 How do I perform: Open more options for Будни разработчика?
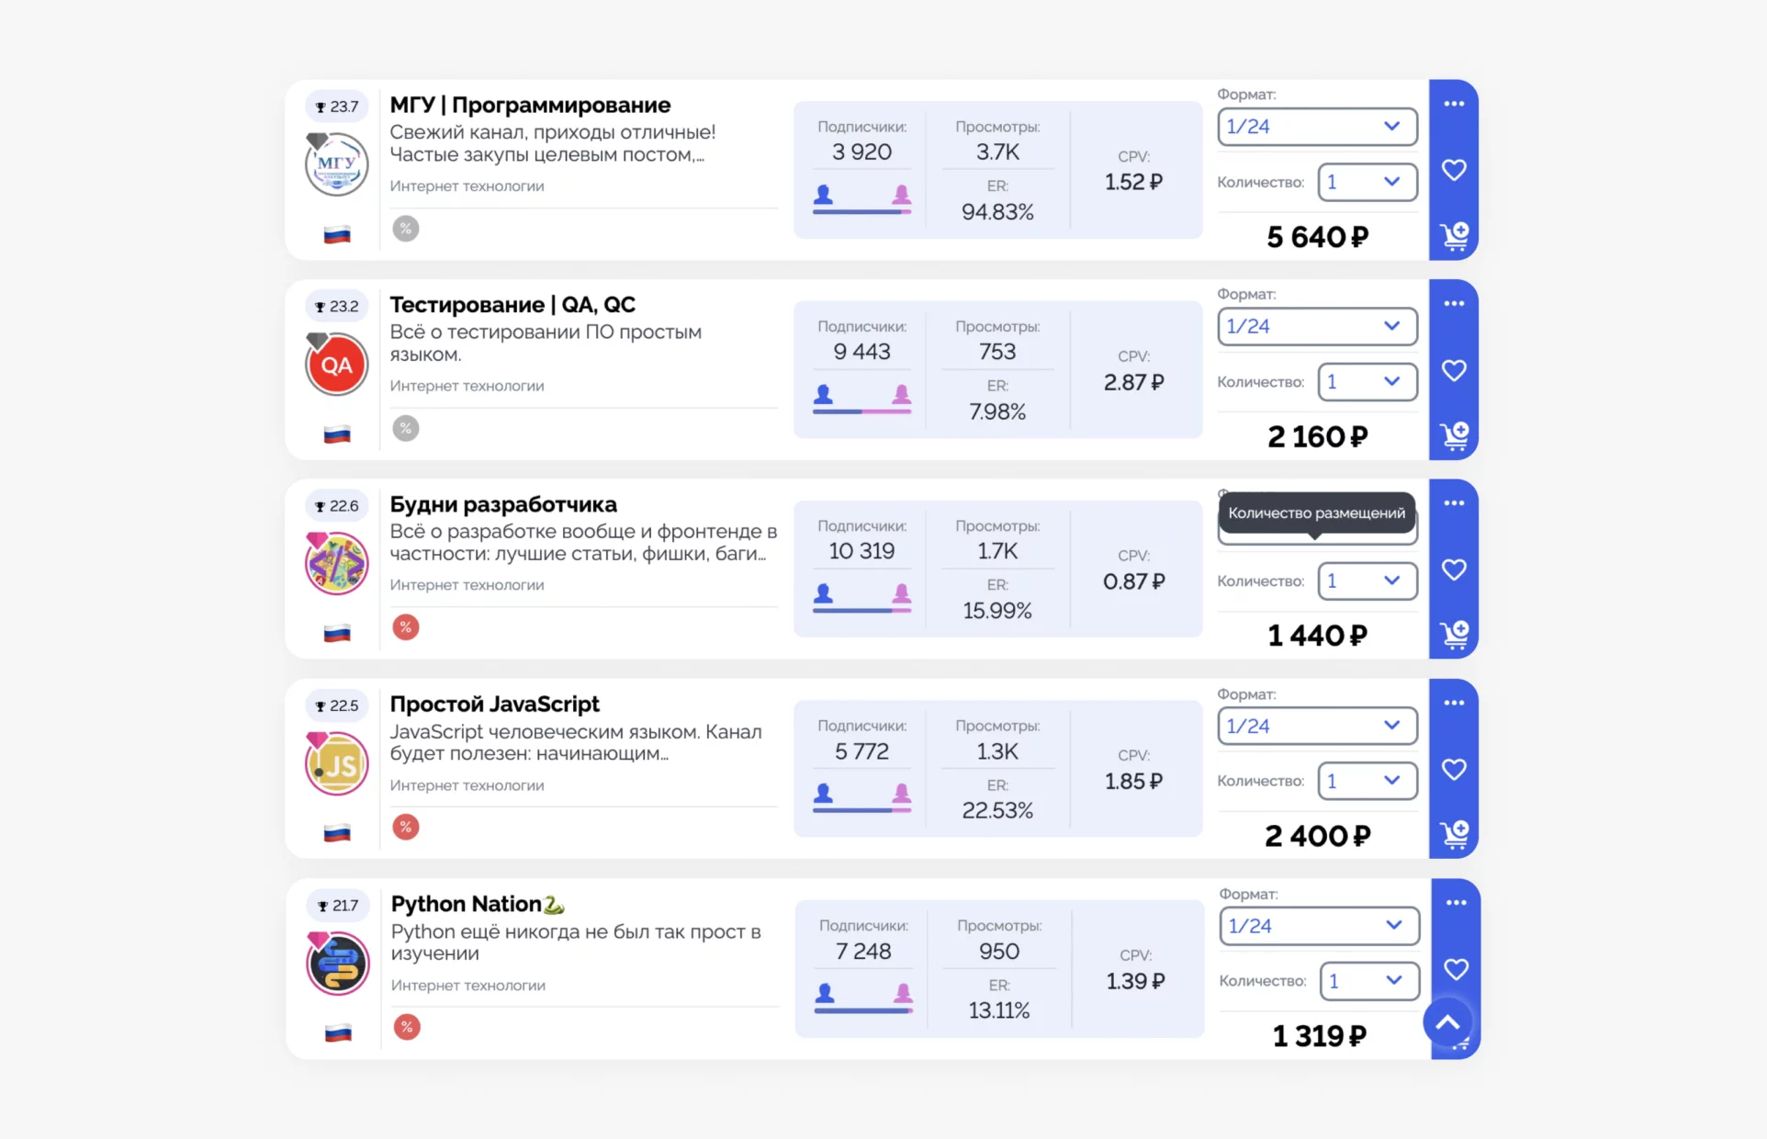(x=1454, y=503)
